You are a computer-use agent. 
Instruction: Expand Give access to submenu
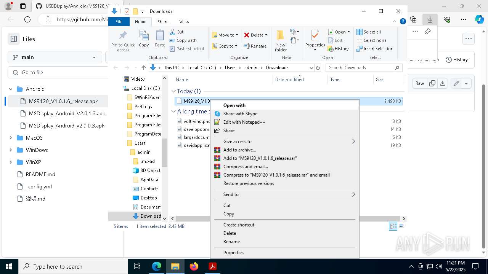pos(284,142)
